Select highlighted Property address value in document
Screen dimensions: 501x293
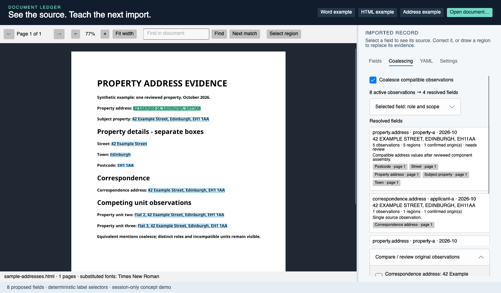(x=167, y=109)
